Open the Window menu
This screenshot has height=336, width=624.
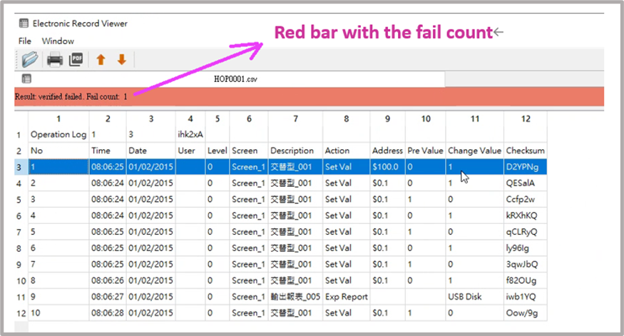point(58,41)
